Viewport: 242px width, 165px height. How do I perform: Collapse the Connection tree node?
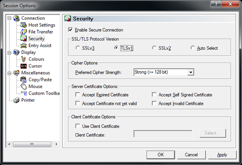[10, 18]
